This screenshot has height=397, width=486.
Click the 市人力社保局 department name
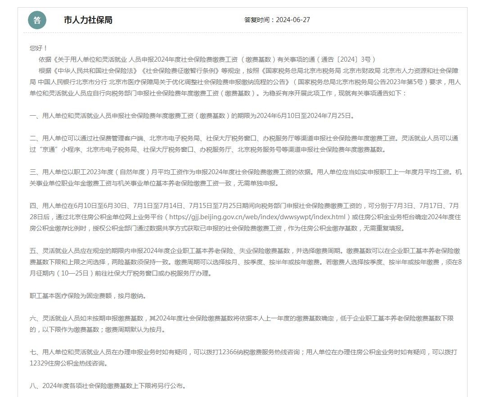pos(88,20)
